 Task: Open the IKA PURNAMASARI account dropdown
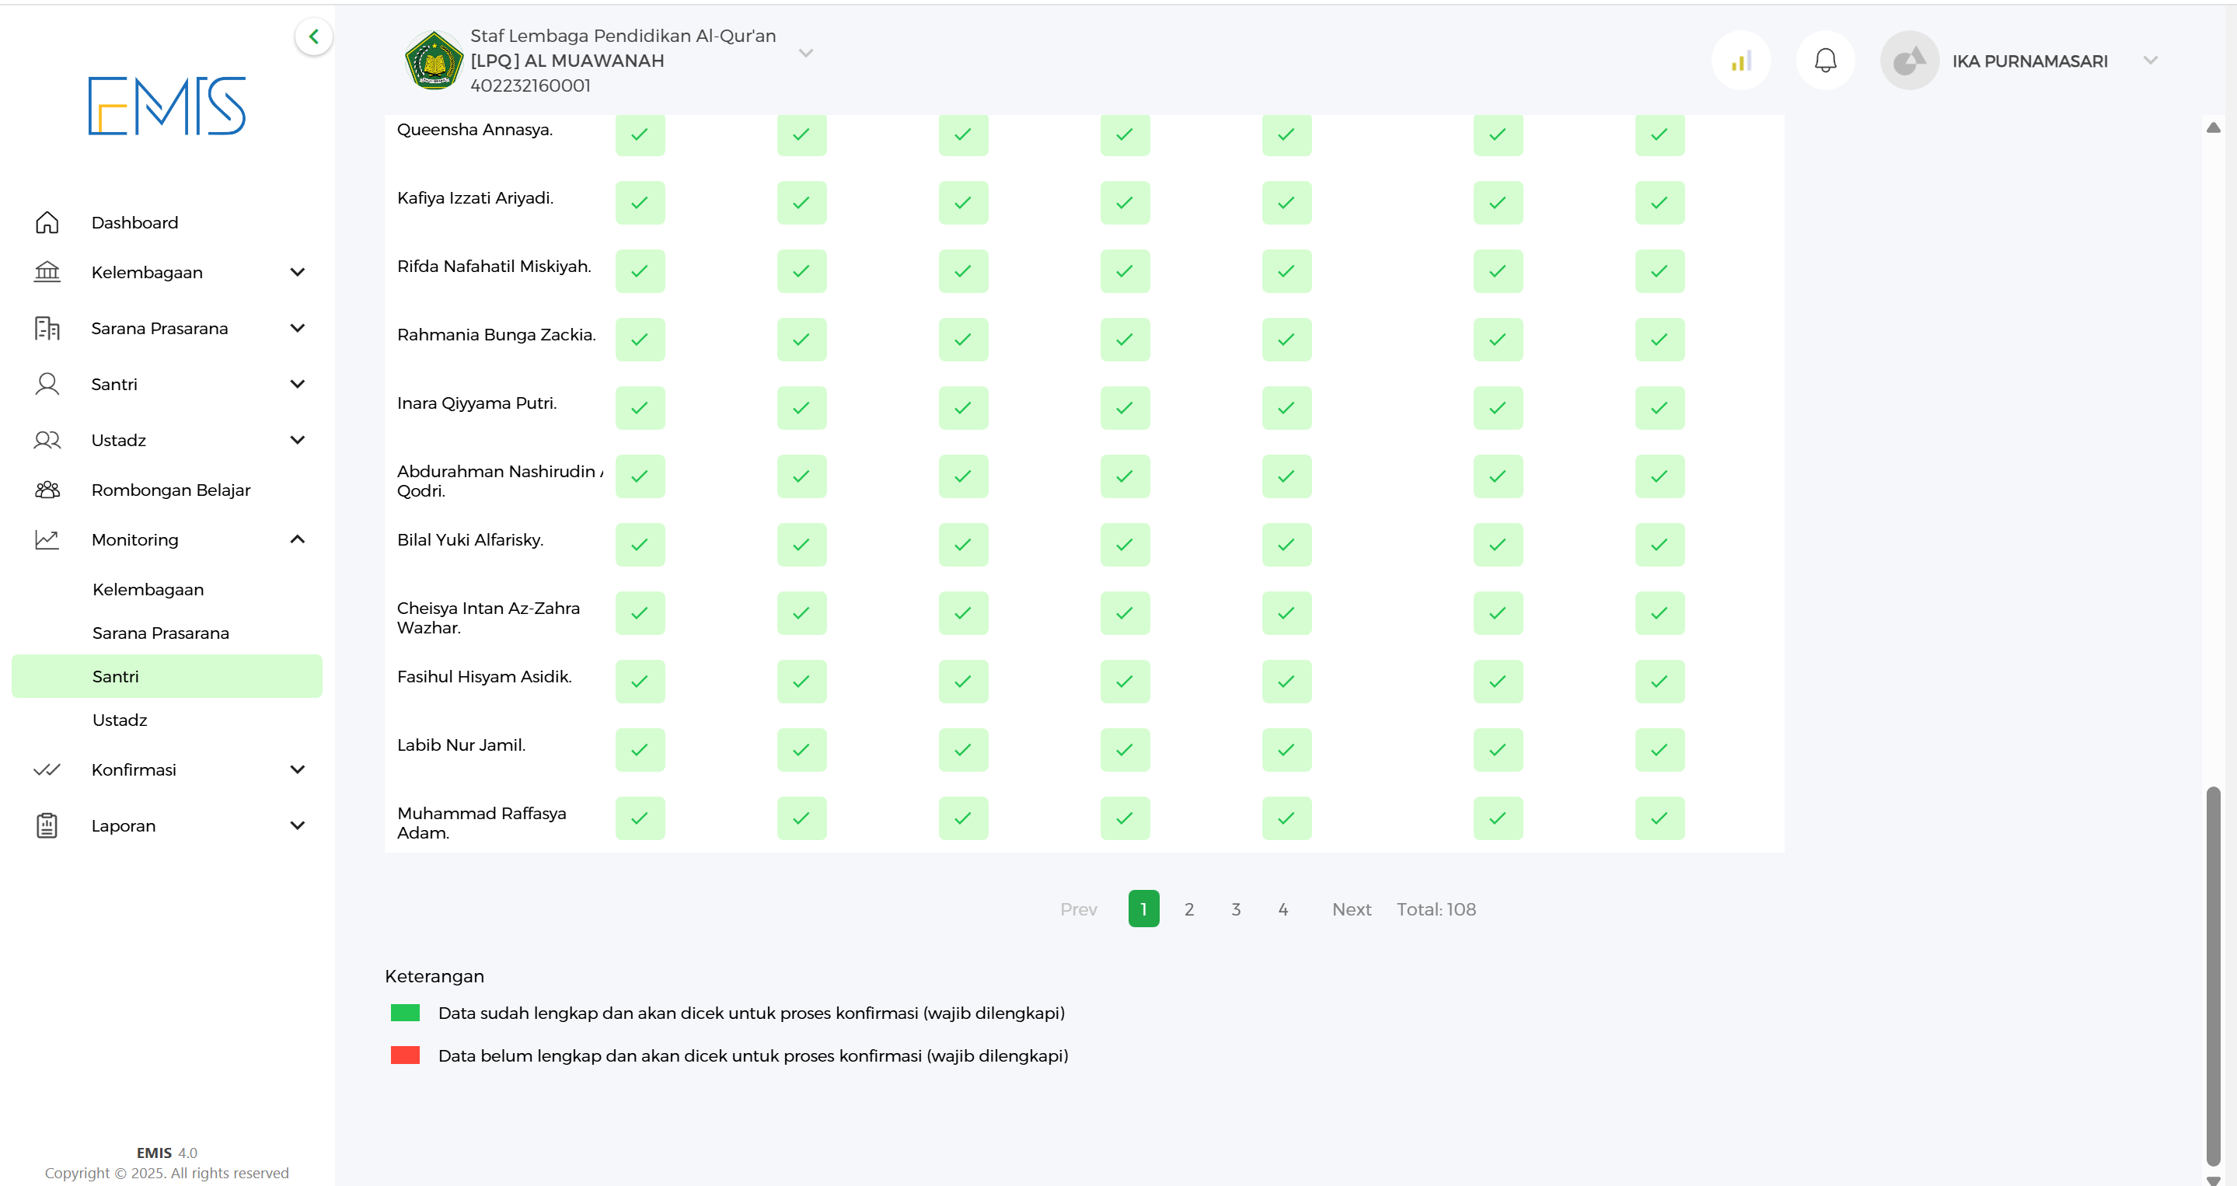2150,60
